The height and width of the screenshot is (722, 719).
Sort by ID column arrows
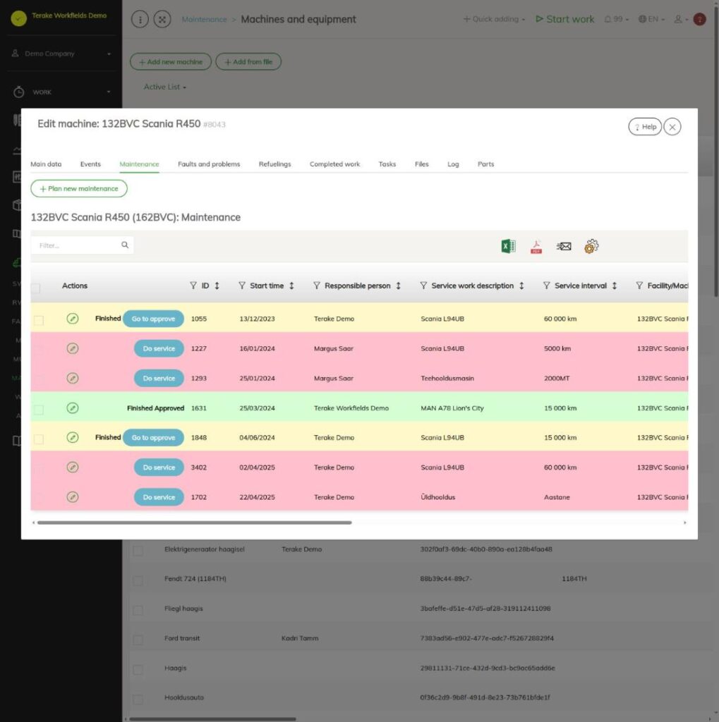[217, 286]
